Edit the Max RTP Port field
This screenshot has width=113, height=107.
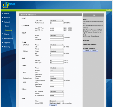[x=57, y=28]
